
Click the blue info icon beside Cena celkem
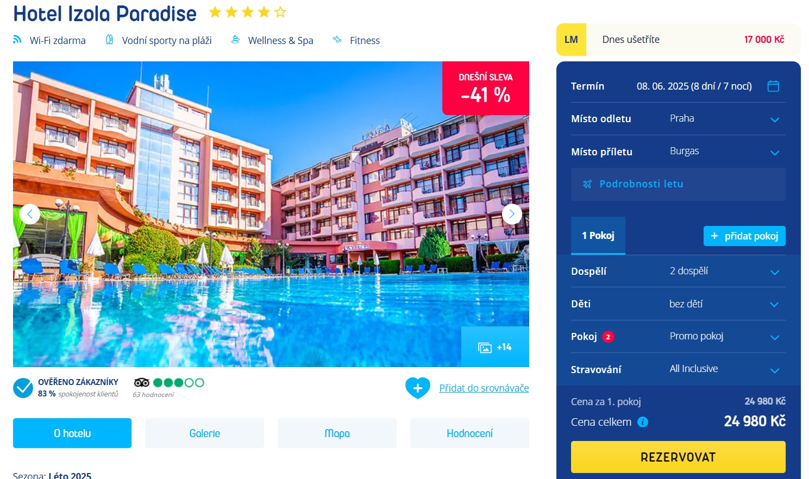click(x=643, y=422)
